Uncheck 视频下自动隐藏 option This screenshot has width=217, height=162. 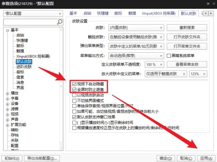(75, 84)
